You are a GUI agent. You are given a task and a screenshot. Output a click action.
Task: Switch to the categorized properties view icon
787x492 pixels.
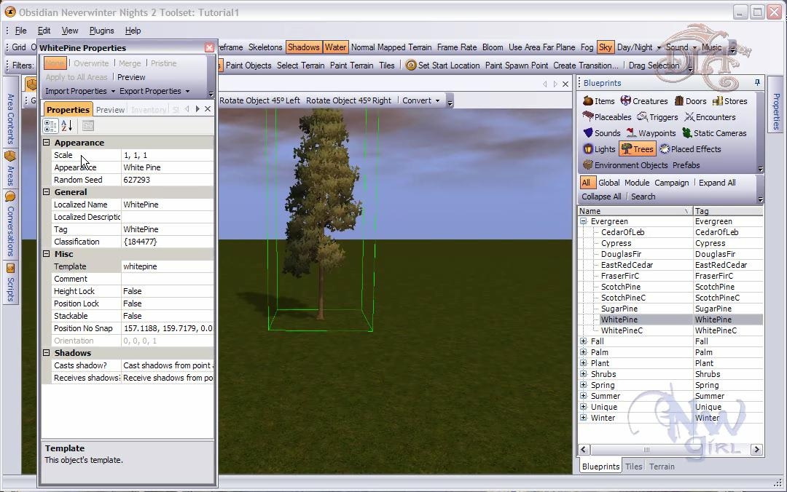[x=50, y=126]
